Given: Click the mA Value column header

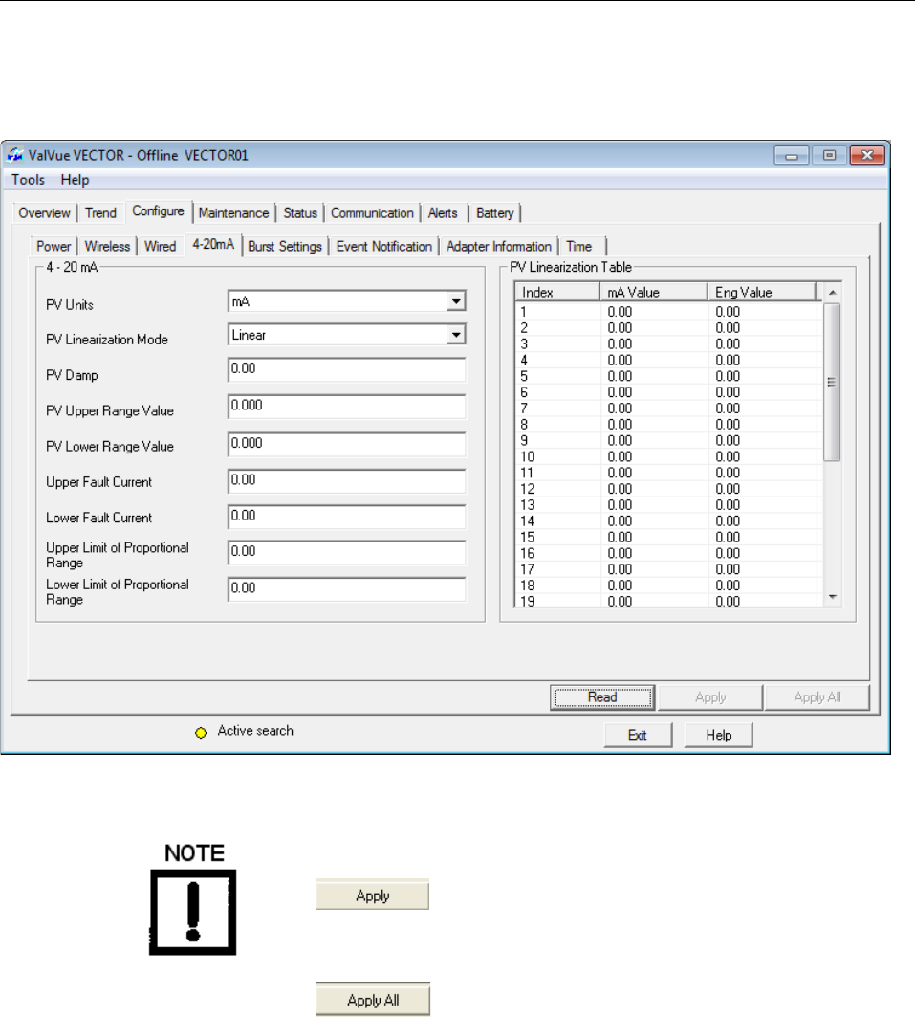Looking at the screenshot, I should [653, 293].
